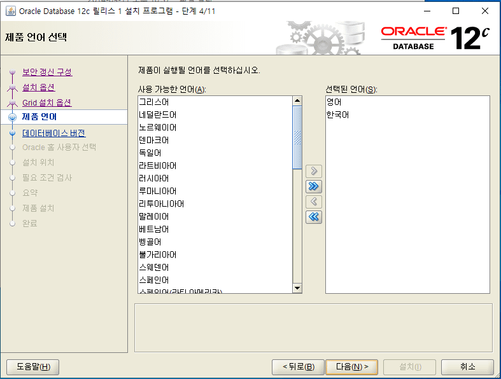Screen dimensions: 501x379
Task: Select 노르웨이어 in the list
Action: (215, 127)
